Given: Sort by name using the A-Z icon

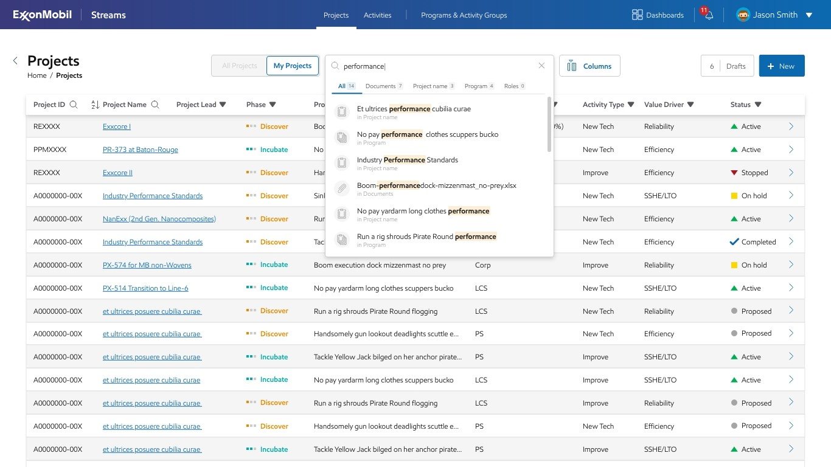Looking at the screenshot, I should [x=95, y=105].
